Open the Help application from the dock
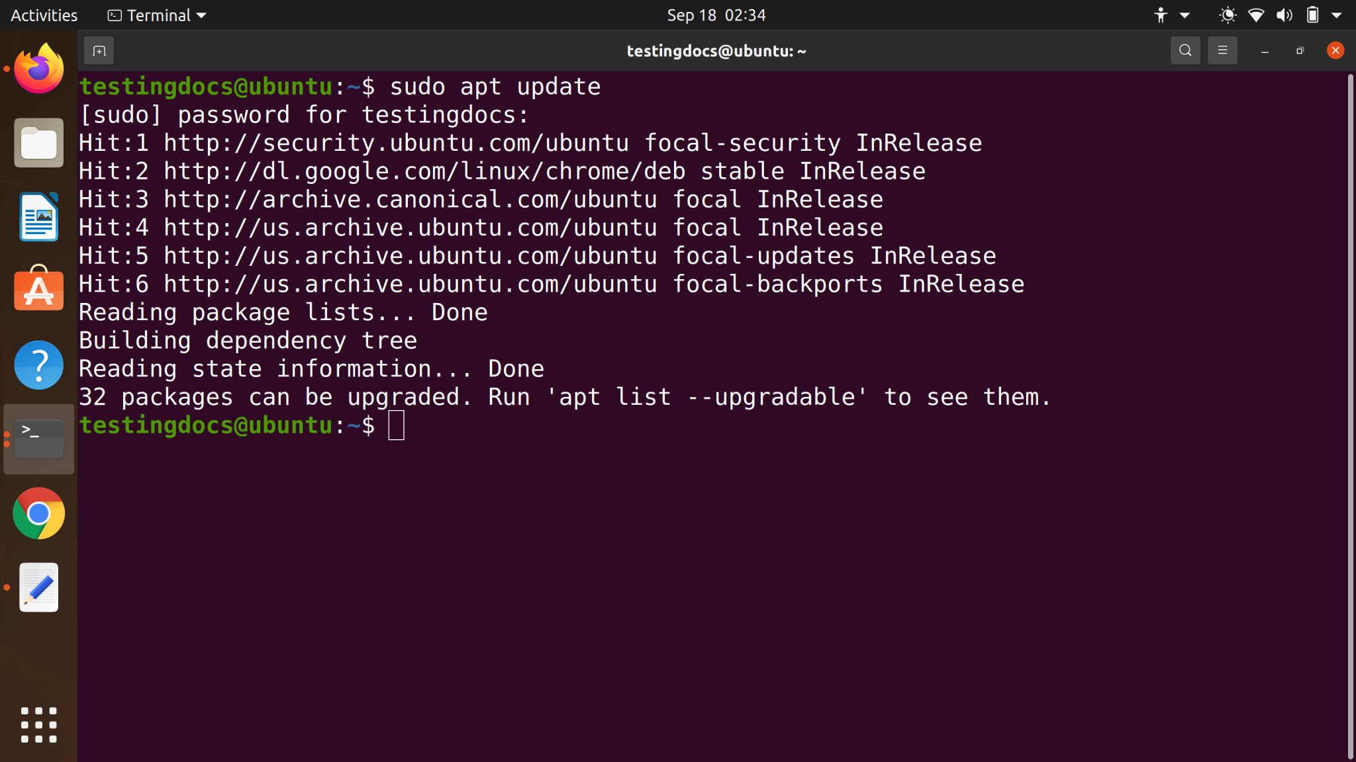The width and height of the screenshot is (1356, 762). [38, 364]
